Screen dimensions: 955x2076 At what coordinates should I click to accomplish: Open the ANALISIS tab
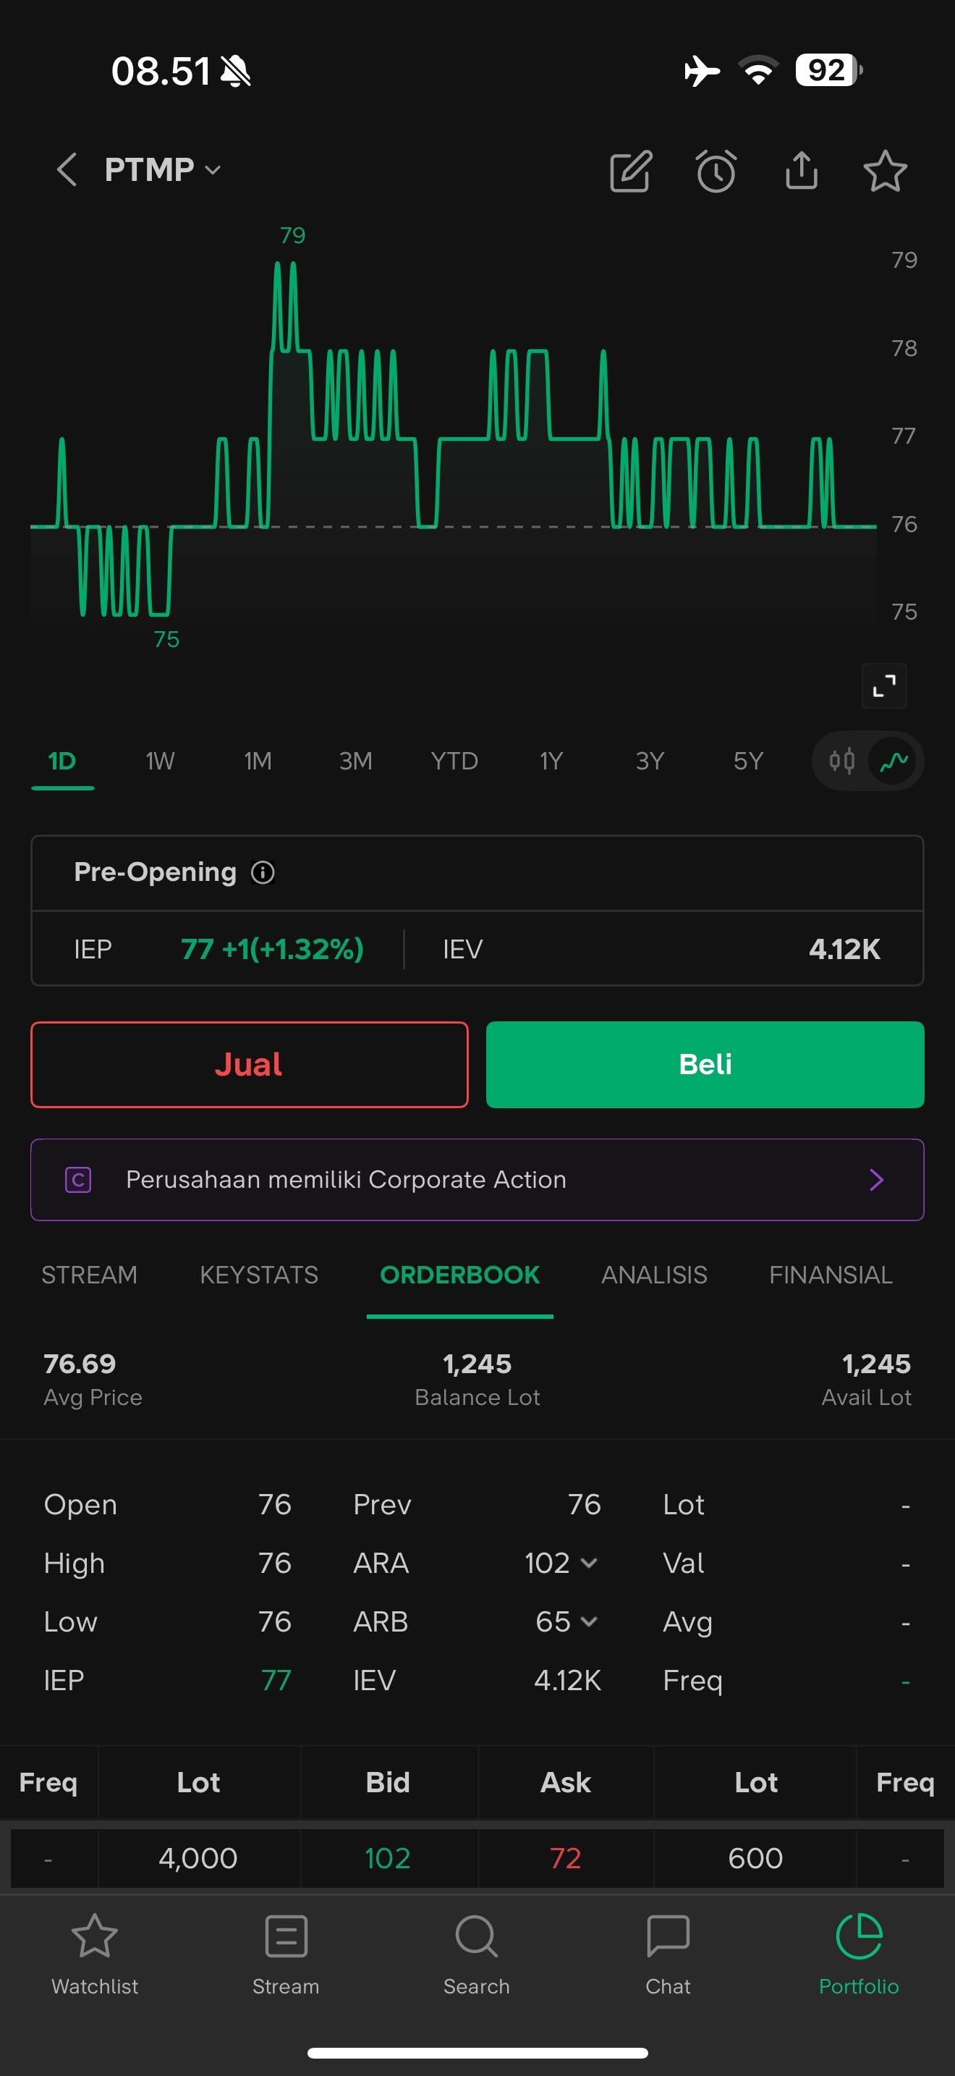pos(654,1275)
